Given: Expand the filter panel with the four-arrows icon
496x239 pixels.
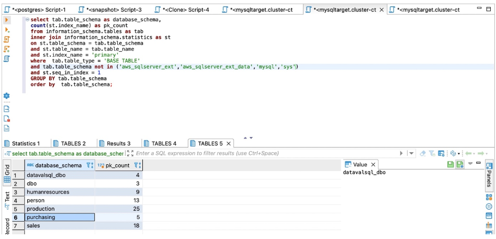Looking at the screenshot, I should point(130,153).
